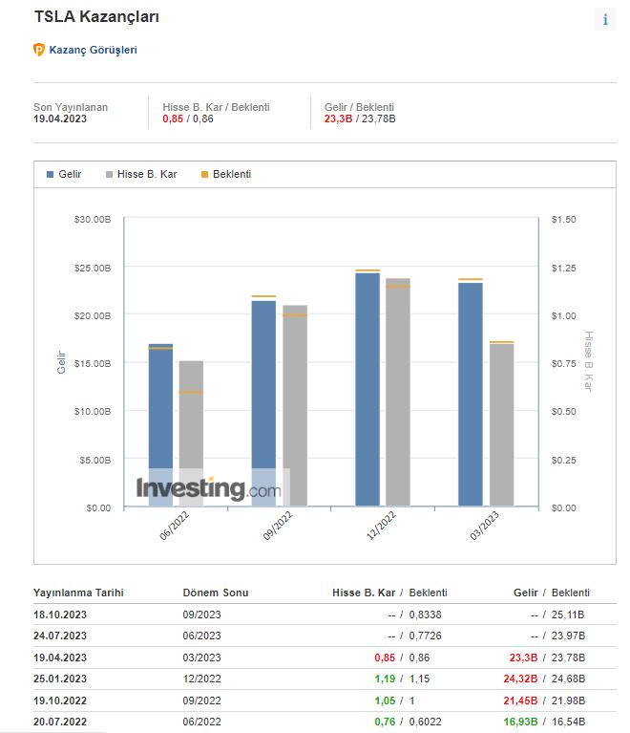Click the green EPS value 1,05
Viewport: 630px width, 733px height.
pyautogui.click(x=385, y=701)
